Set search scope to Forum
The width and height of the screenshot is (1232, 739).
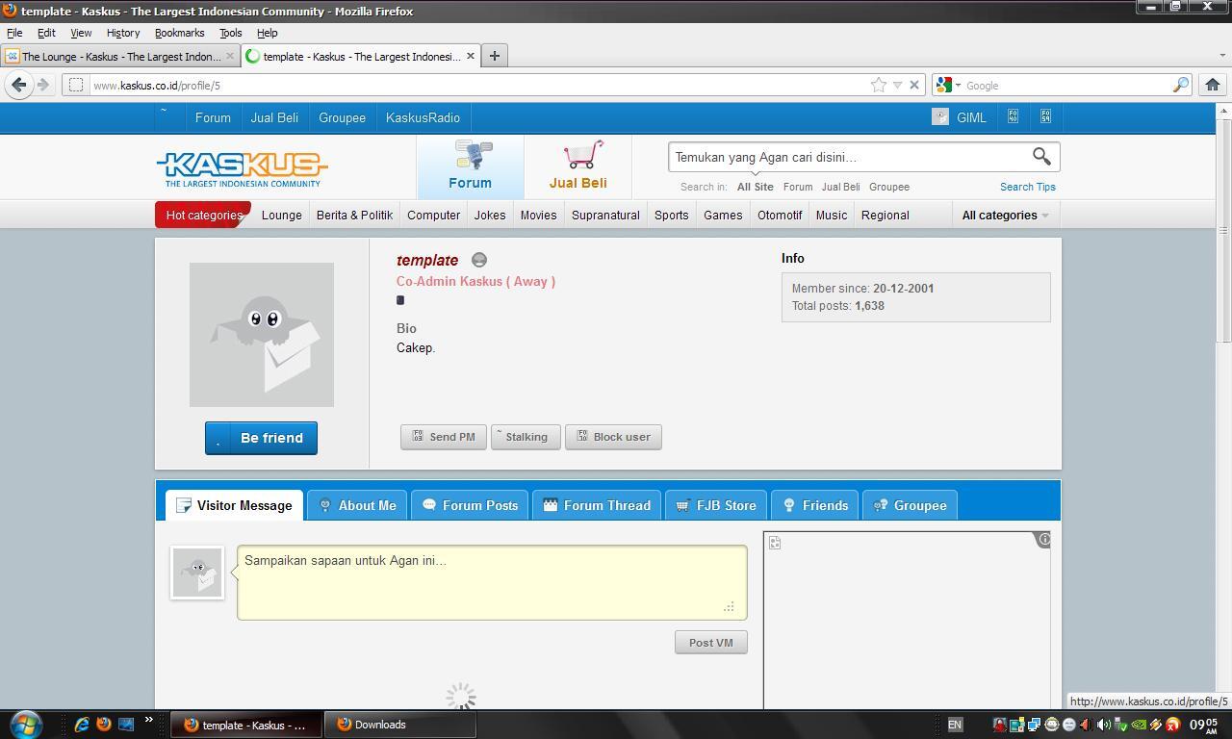click(x=798, y=187)
